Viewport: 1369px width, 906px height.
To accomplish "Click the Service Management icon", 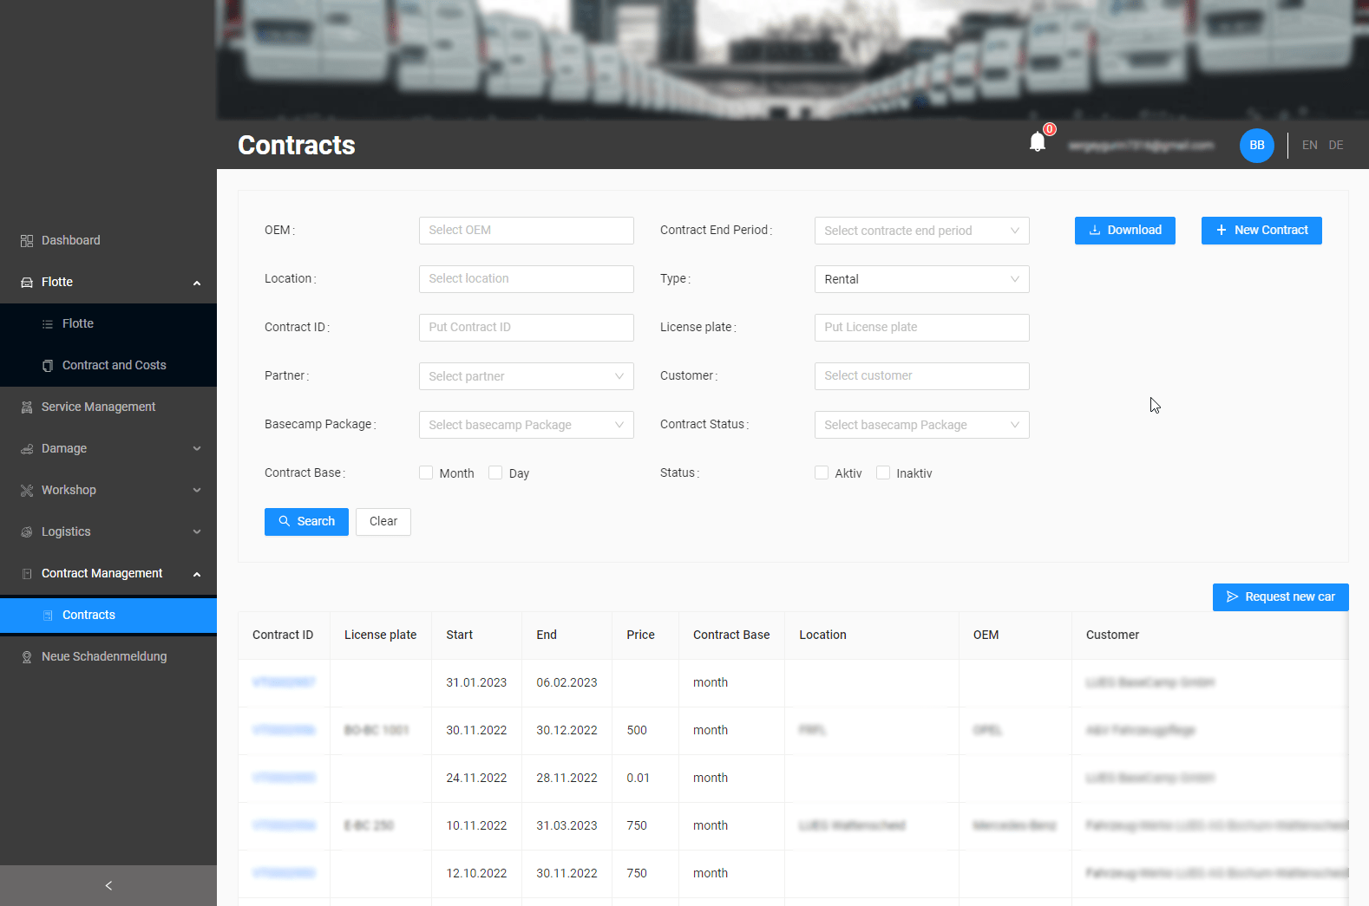I will [27, 407].
